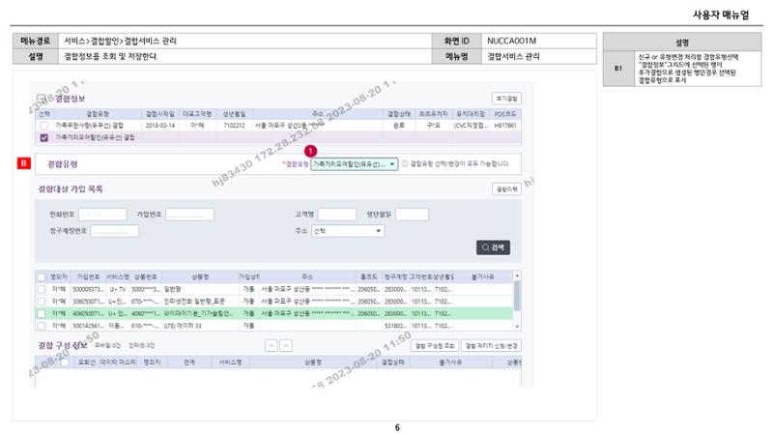Click the down arrow reorder button
The width and height of the screenshot is (773, 435).
tap(286, 346)
